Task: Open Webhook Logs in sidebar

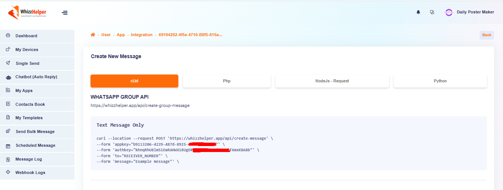Action: click(37, 173)
